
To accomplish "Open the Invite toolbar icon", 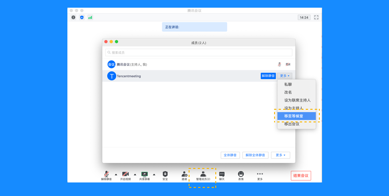I will [x=185, y=176].
